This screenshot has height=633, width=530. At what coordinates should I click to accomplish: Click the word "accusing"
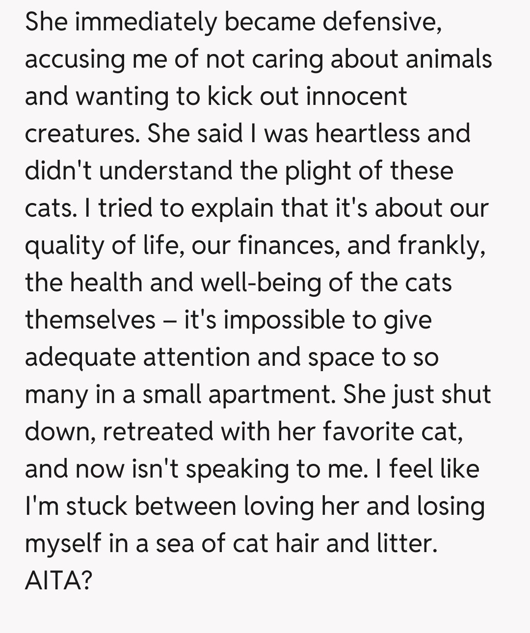75,59
